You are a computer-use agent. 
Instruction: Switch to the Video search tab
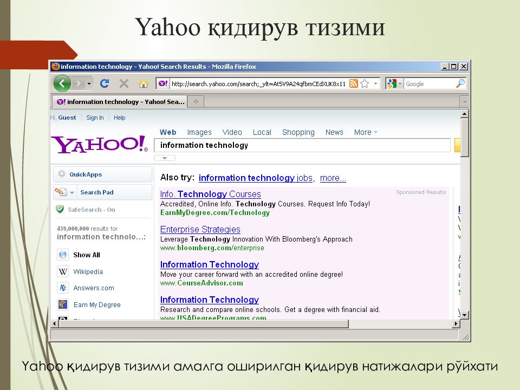click(x=232, y=132)
